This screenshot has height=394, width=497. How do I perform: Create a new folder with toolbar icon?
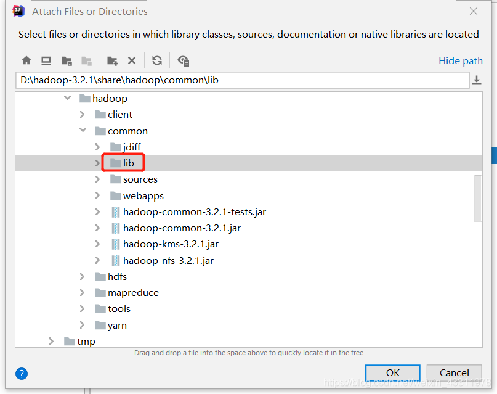tap(113, 60)
